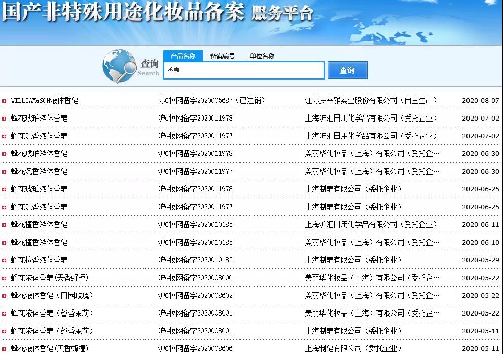Click arrow icon on the 2020-07-02 蜂花沉香液体香皂 row
This screenshot has height=354, width=503.
point(4,136)
